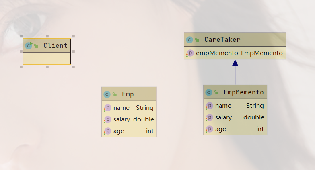Viewport: 315px width, 170px height.
Task: Click the double type in Emp
Action: (144, 119)
